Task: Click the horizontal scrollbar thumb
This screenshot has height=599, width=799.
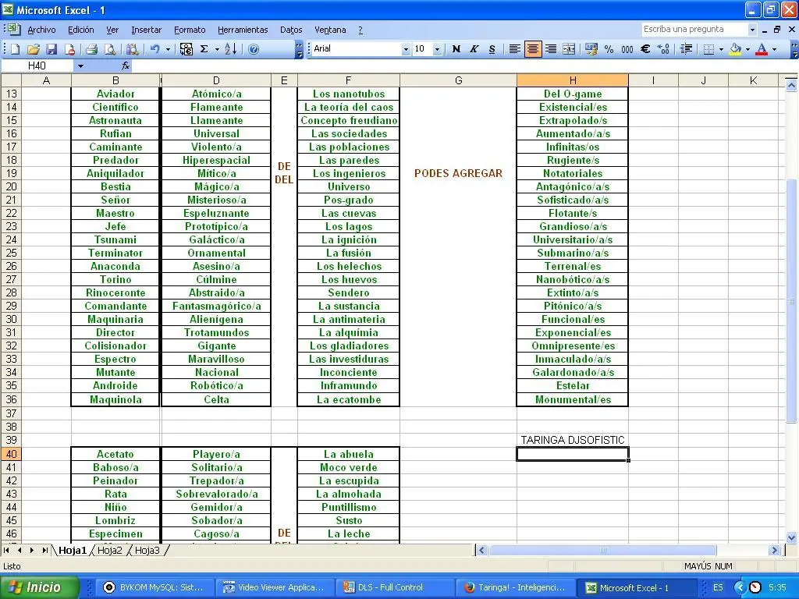Action: click(x=603, y=550)
